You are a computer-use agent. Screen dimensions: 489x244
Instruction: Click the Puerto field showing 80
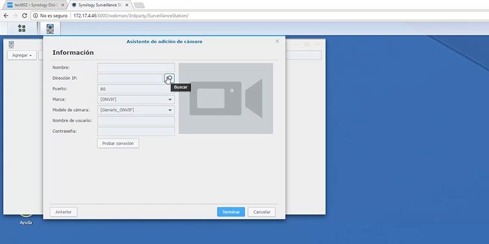[x=136, y=89]
